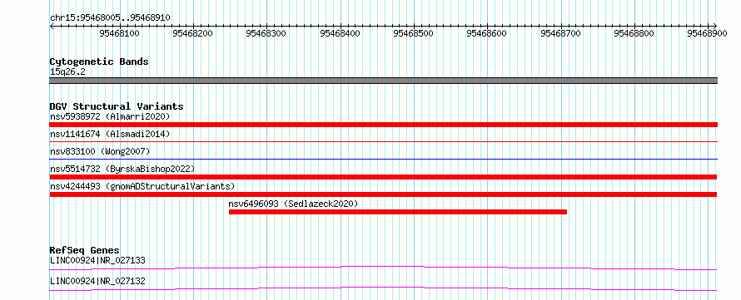The height and width of the screenshot is (300, 741).
Task: Select the thin red line for nsv1141674
Action: click(x=383, y=141)
